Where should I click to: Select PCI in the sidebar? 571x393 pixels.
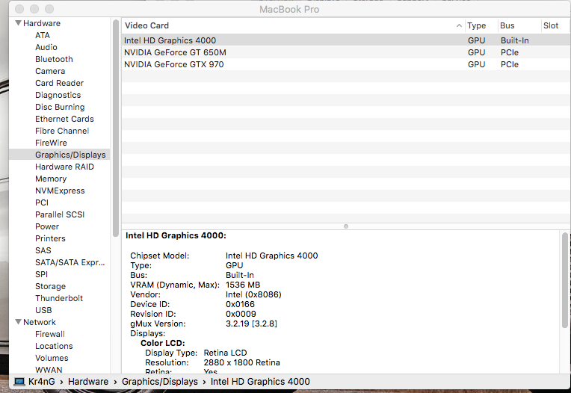(42, 202)
